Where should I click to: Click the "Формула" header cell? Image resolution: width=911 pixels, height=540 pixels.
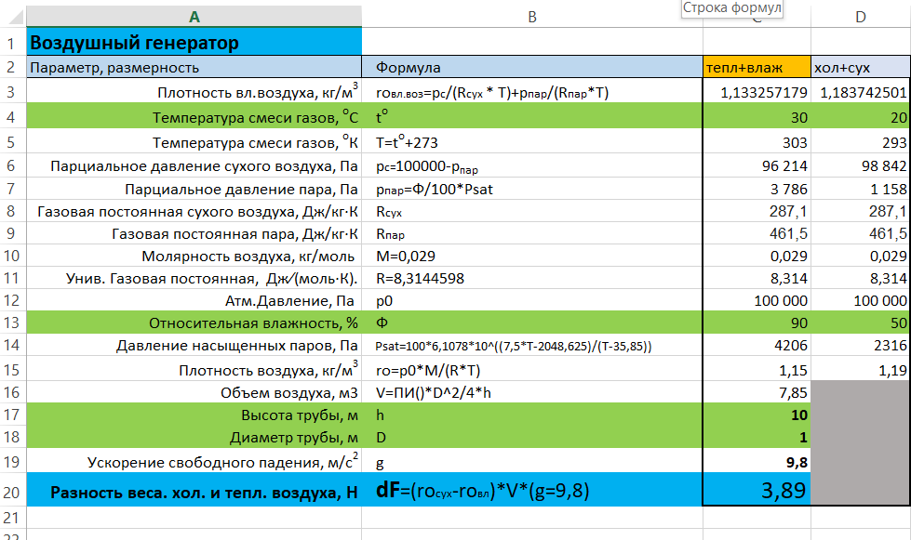pyautogui.click(x=532, y=67)
